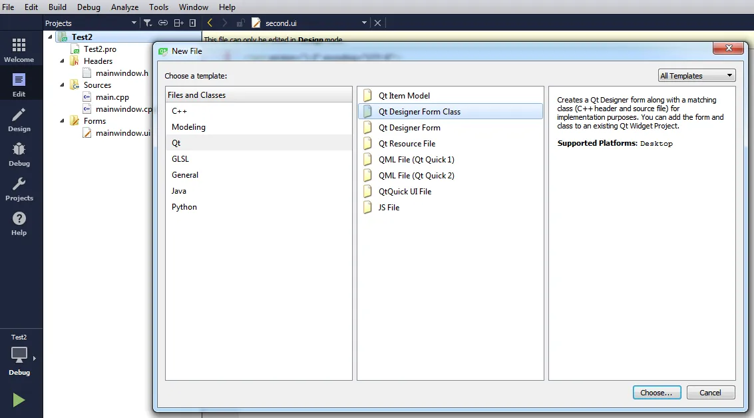Select mainwindow.h in Headers
This screenshot has width=754, height=418.
point(122,73)
